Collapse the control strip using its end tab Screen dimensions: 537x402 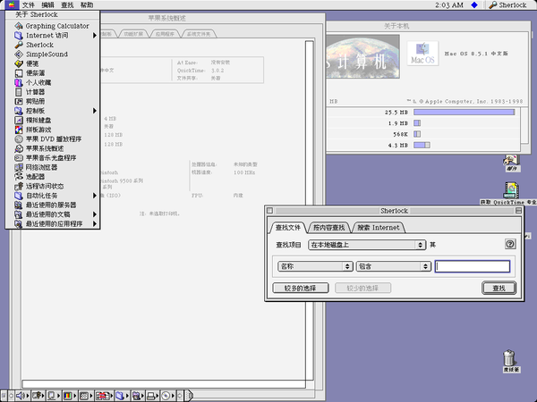[x=189, y=396]
